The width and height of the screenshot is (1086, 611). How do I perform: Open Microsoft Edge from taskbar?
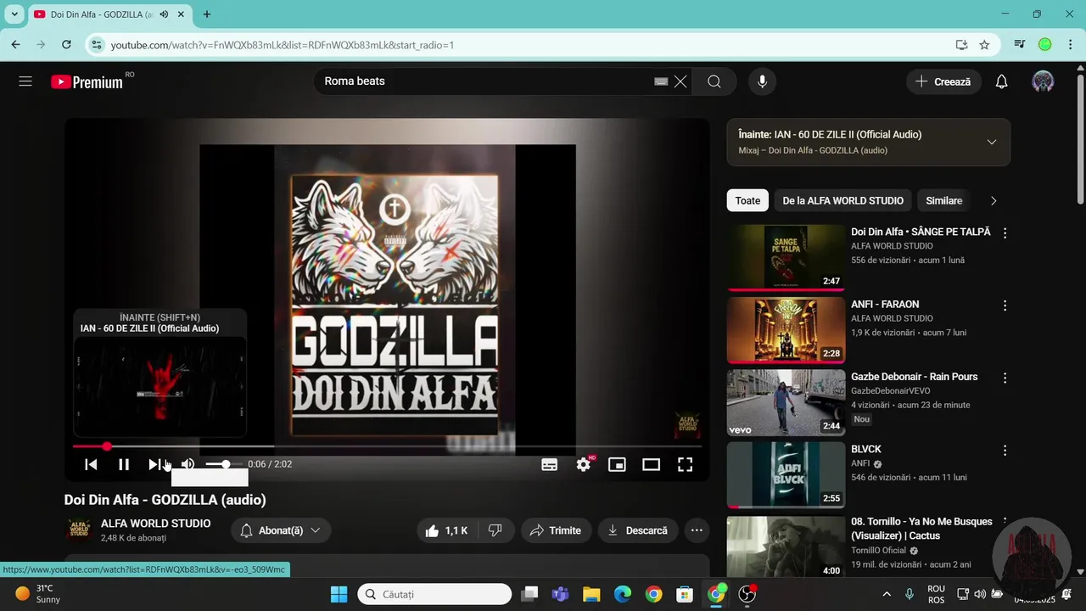pyautogui.click(x=623, y=594)
